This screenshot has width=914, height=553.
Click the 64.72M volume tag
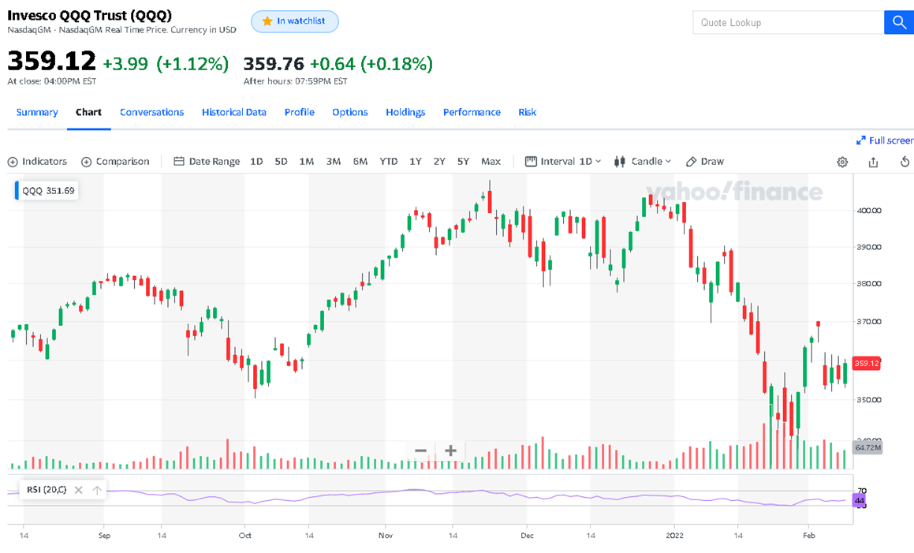(867, 448)
